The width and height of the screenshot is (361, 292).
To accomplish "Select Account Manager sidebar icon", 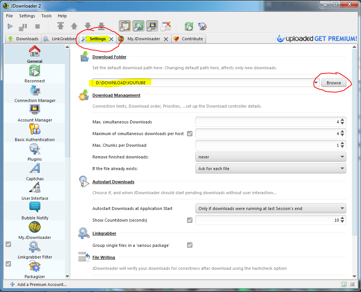I will (35, 113).
